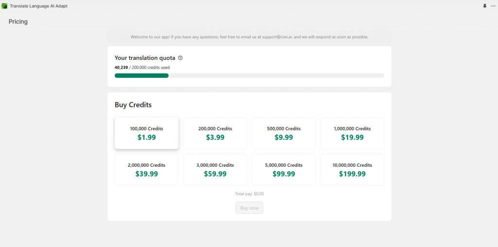
Task: Click the support@ciwi.ai welcome banner message
Action: point(249,37)
